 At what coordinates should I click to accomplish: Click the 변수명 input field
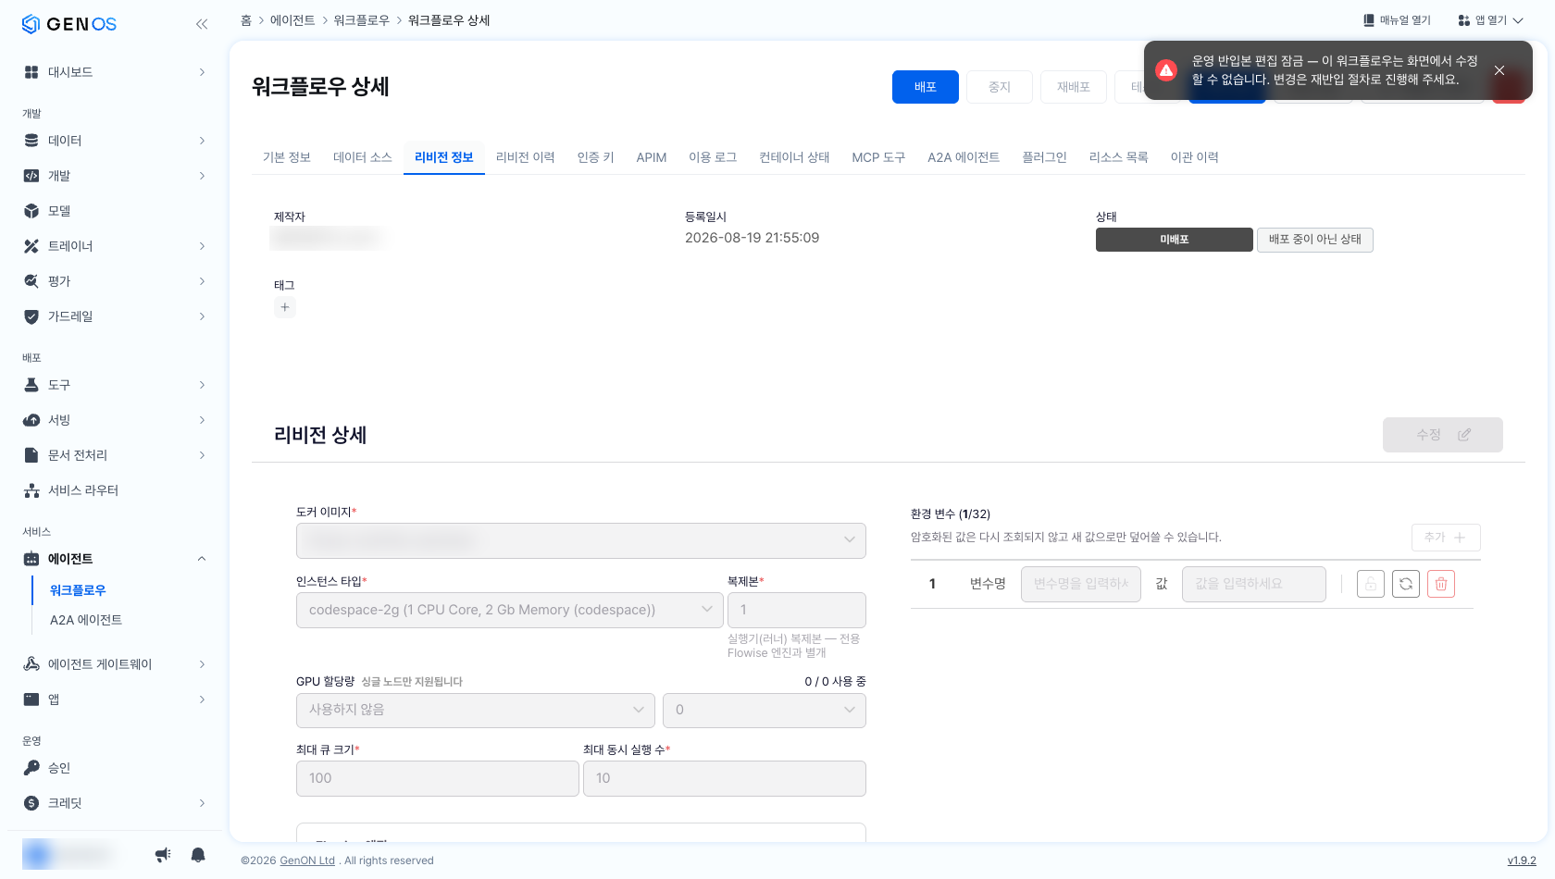click(1081, 584)
